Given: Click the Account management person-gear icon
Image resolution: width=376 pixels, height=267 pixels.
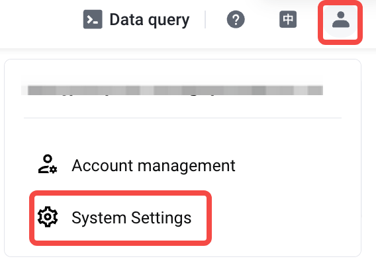Looking at the screenshot, I should [x=48, y=164].
